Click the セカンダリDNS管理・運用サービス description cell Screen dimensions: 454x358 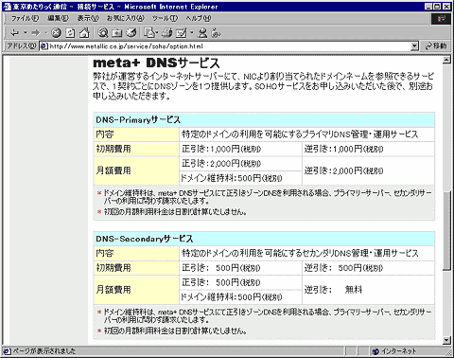click(x=306, y=253)
